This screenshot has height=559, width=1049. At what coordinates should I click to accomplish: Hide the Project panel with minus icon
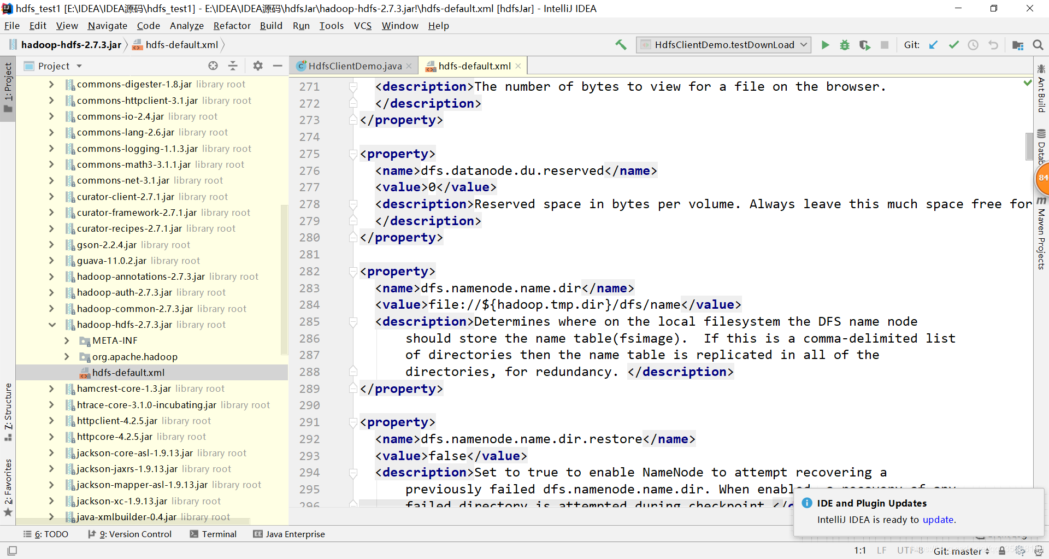click(x=278, y=66)
